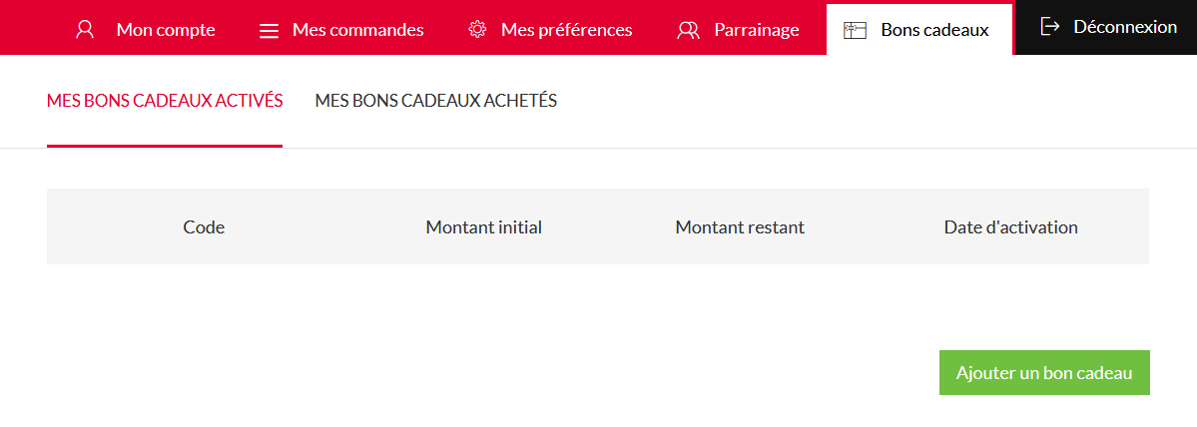Click the Date d'activation column header
Image resolution: width=1197 pixels, height=427 pixels.
coord(1010,227)
